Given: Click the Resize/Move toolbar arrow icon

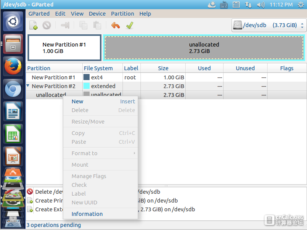Looking at the screenshot, I should pos(65,25).
